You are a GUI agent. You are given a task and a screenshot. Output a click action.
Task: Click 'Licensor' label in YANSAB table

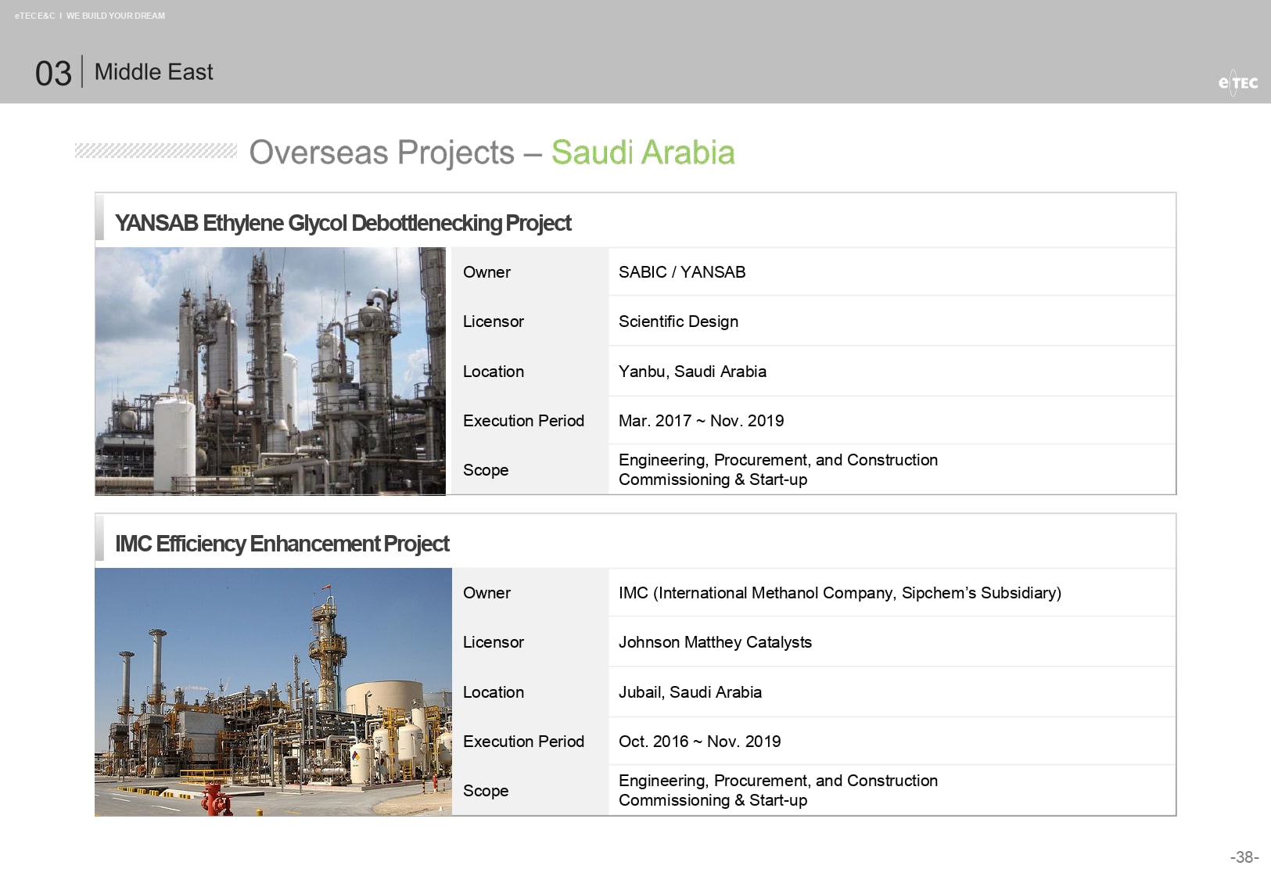[x=493, y=321]
